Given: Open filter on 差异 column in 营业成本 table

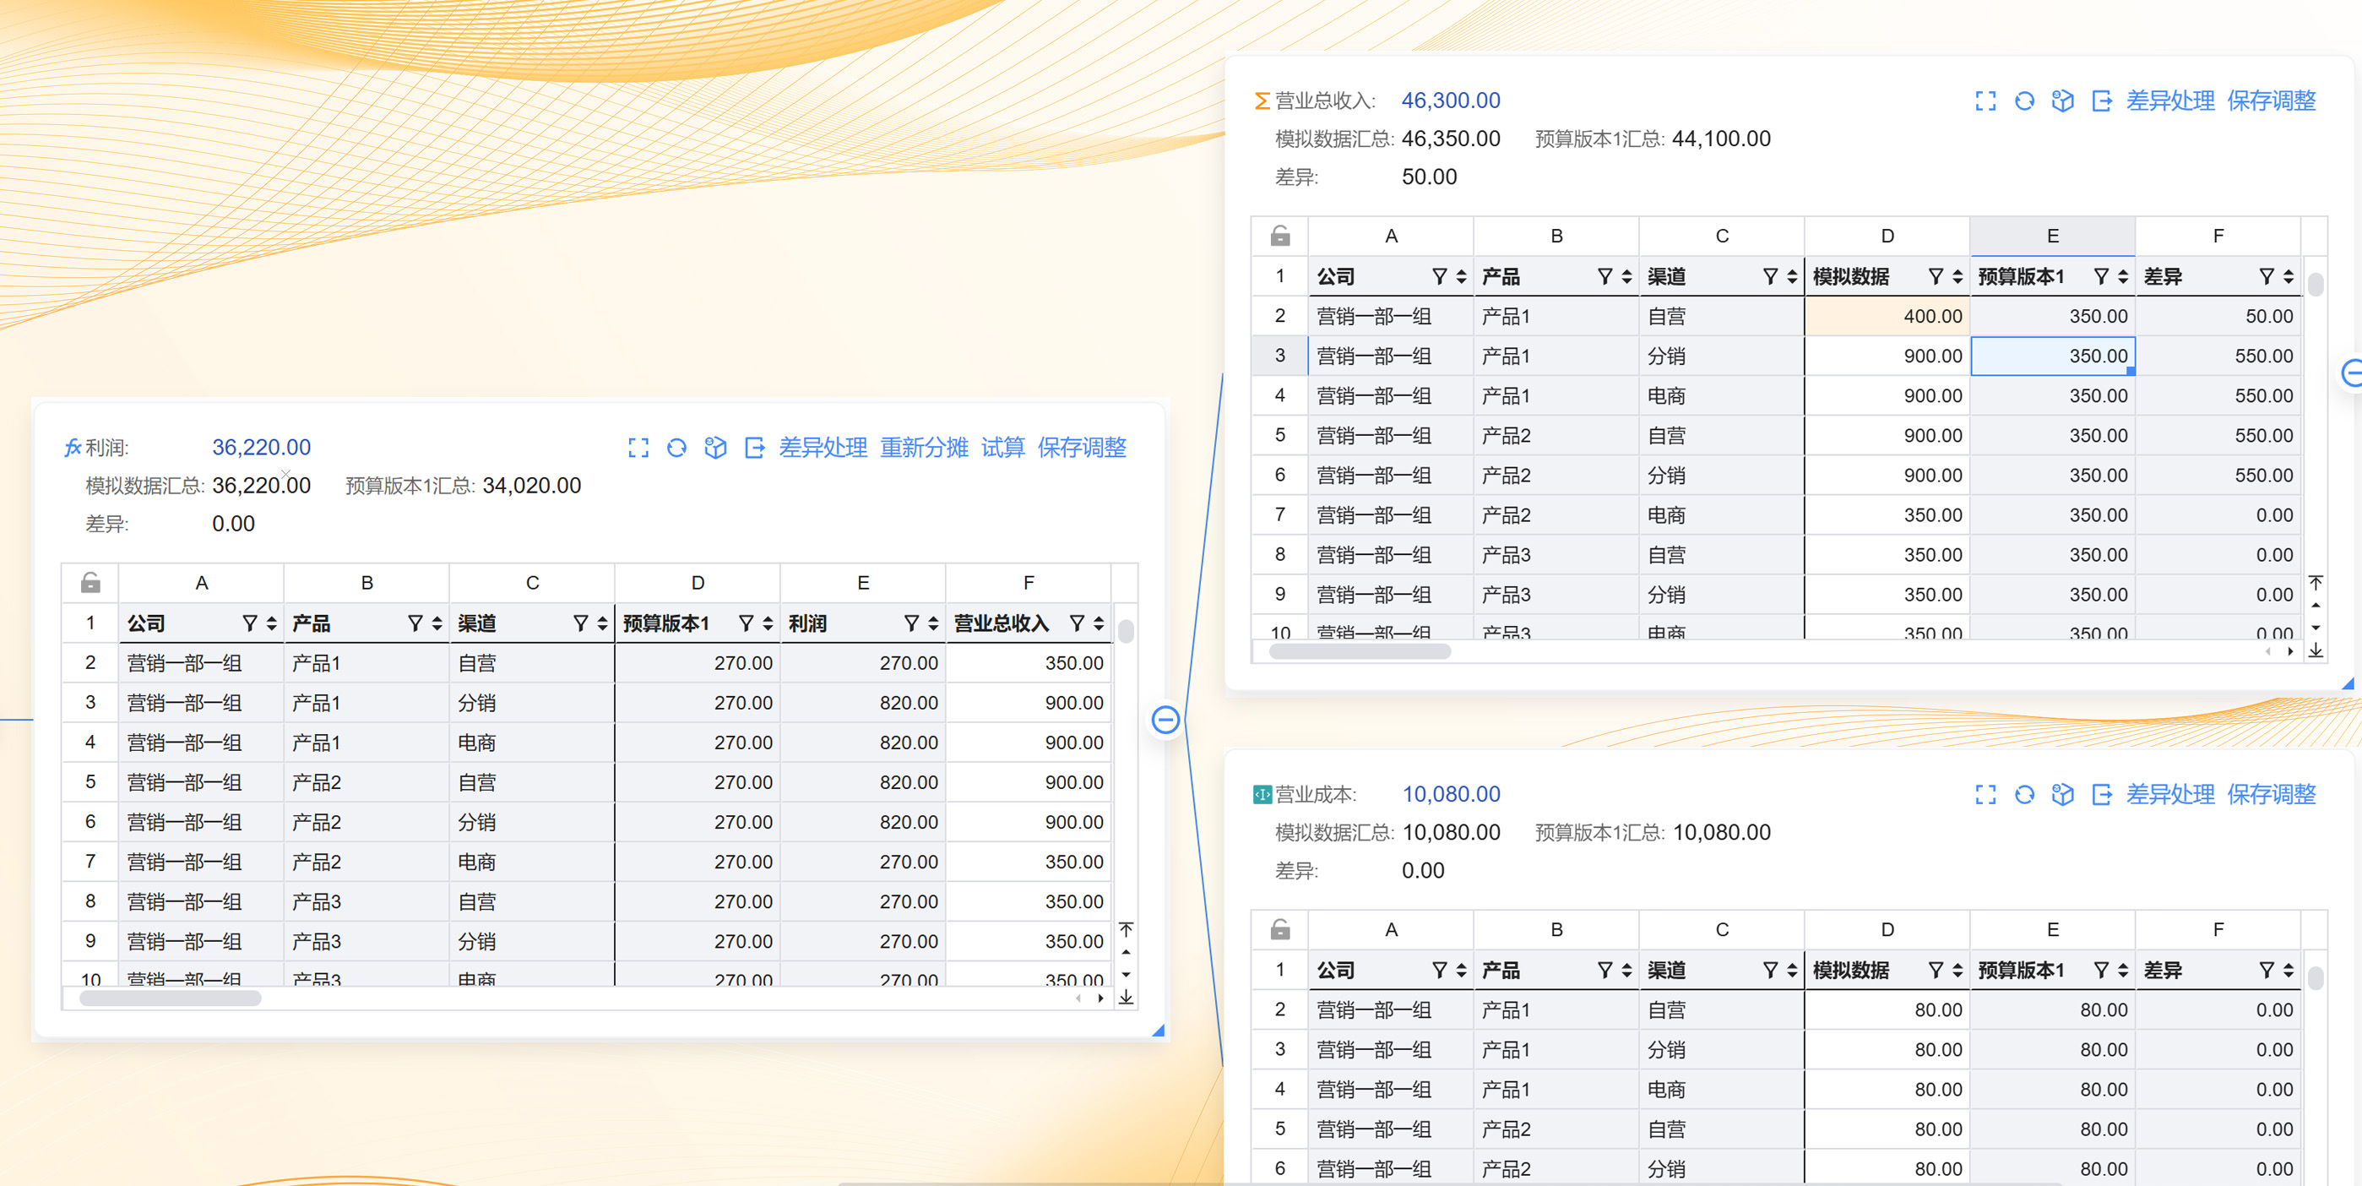Looking at the screenshot, I should coord(2266,971).
